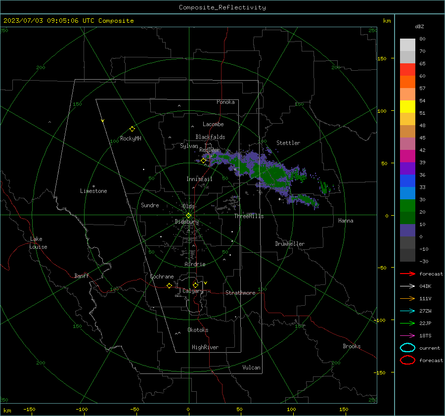Image resolution: width=445 pixels, height=416 pixels.
Task: Click the bright yellow 54 dBZ swatch
Action: click(x=407, y=107)
